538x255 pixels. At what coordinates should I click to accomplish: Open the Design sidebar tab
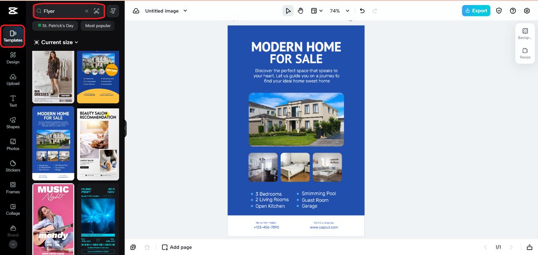click(x=13, y=58)
